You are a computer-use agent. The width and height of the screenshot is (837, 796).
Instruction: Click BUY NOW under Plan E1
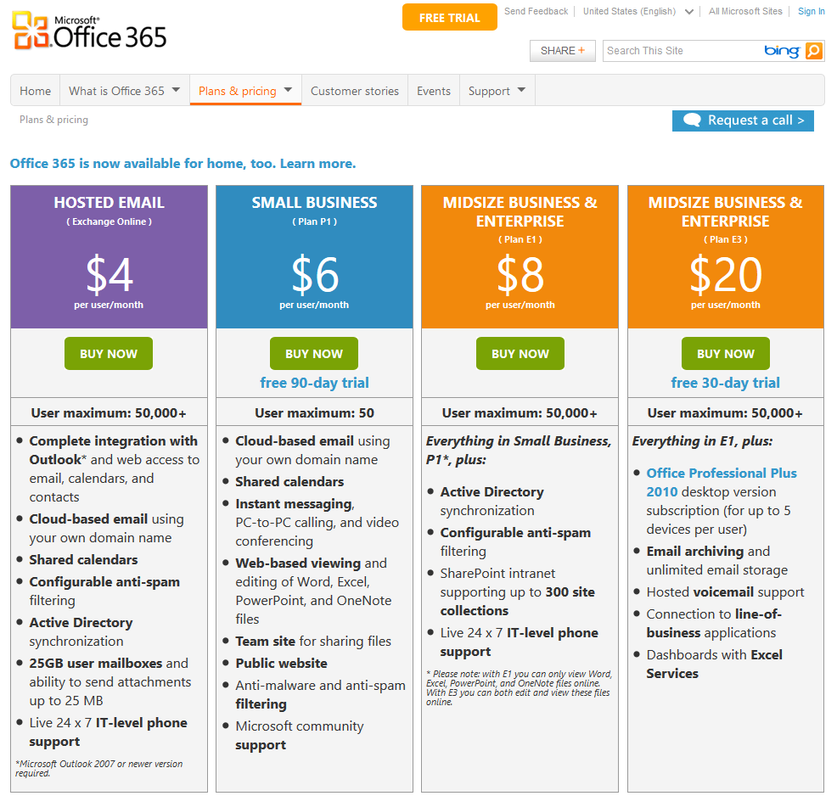pyautogui.click(x=520, y=354)
